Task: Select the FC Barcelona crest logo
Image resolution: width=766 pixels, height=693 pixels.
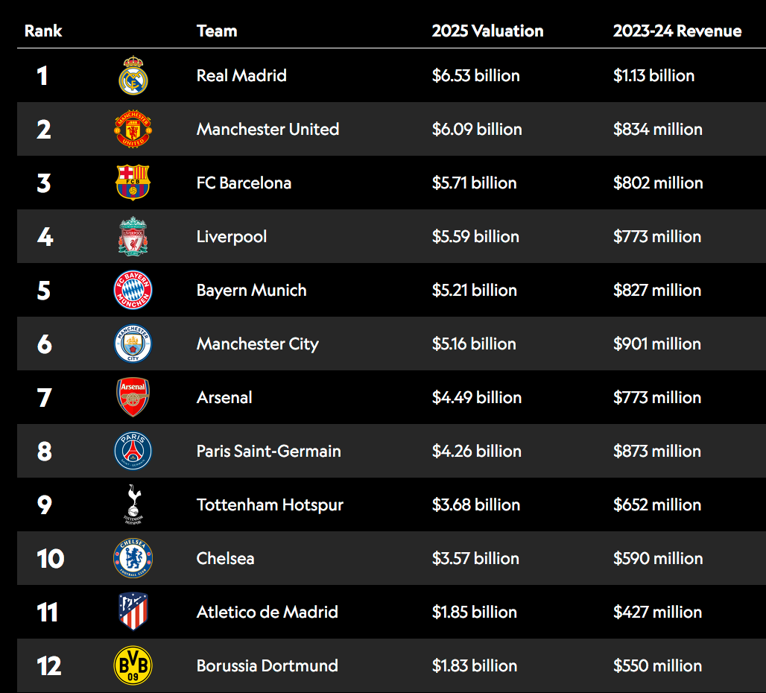Action: coord(133,182)
